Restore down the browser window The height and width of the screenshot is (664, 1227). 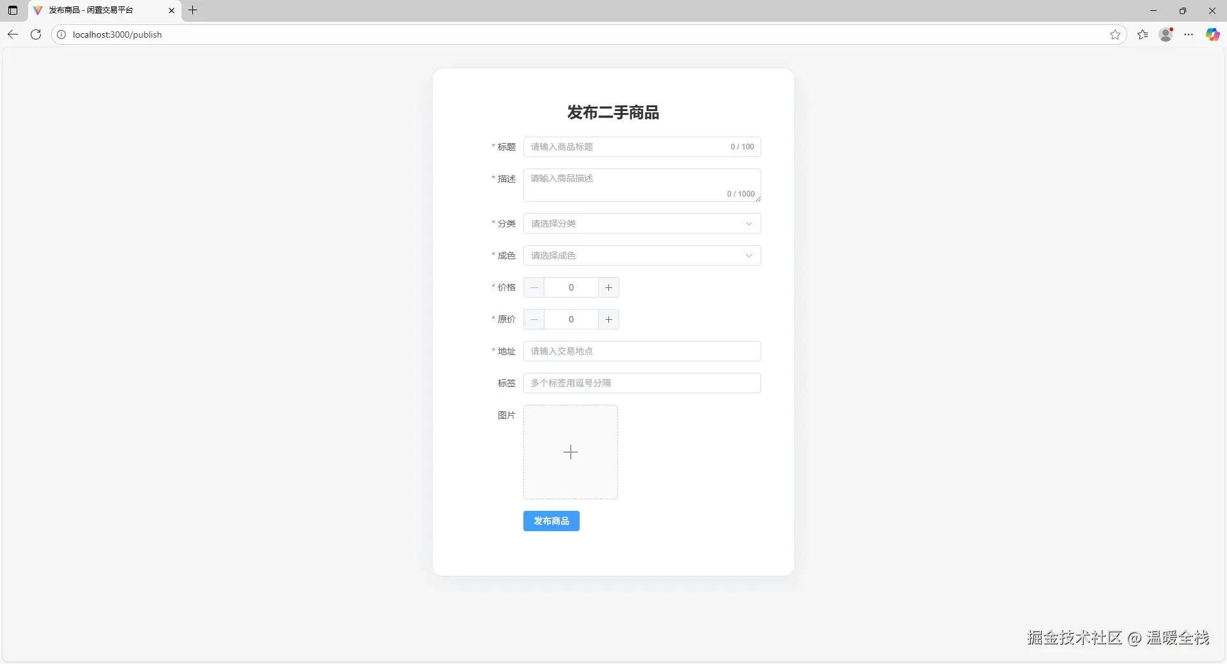tap(1183, 10)
